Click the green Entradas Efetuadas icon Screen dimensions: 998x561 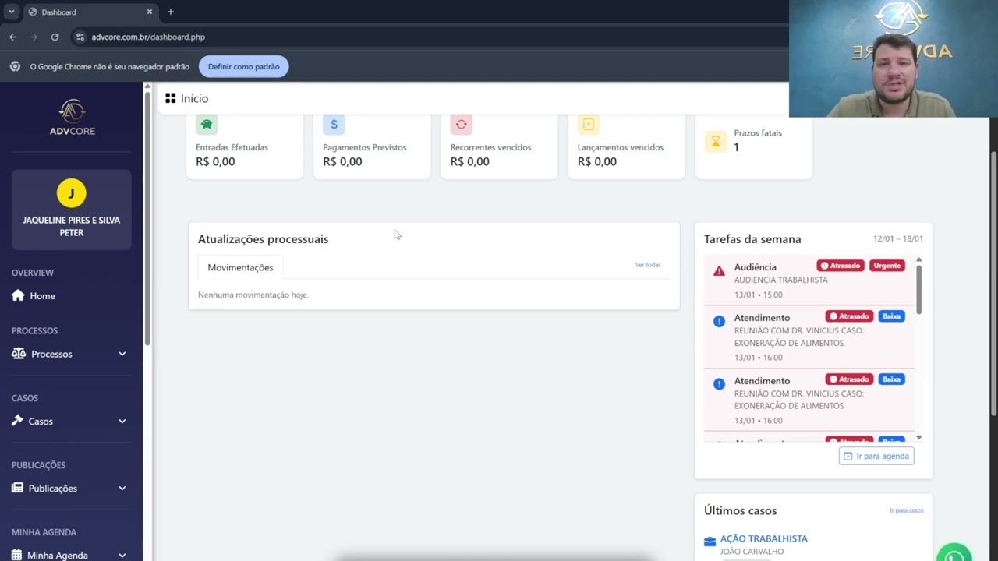pyautogui.click(x=207, y=124)
